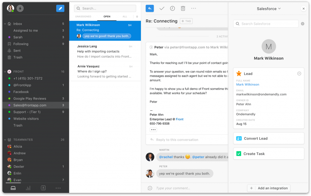Collapse the Lead details panel
The image size is (311, 196).
coord(299,73)
